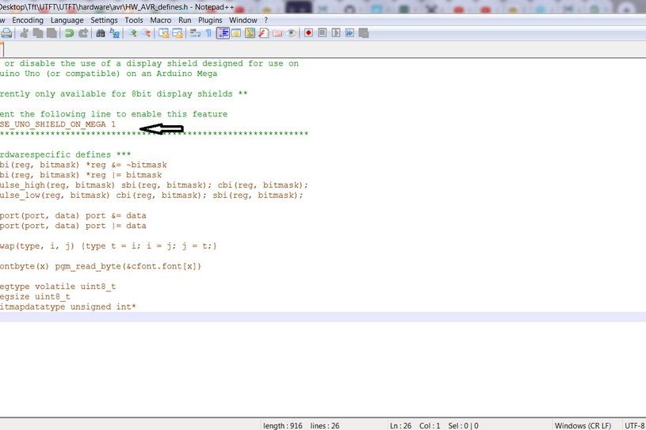Viewport: 646px width, 430px height.
Task: Click the 'Ln : 26' status entry
Action: [400, 425]
